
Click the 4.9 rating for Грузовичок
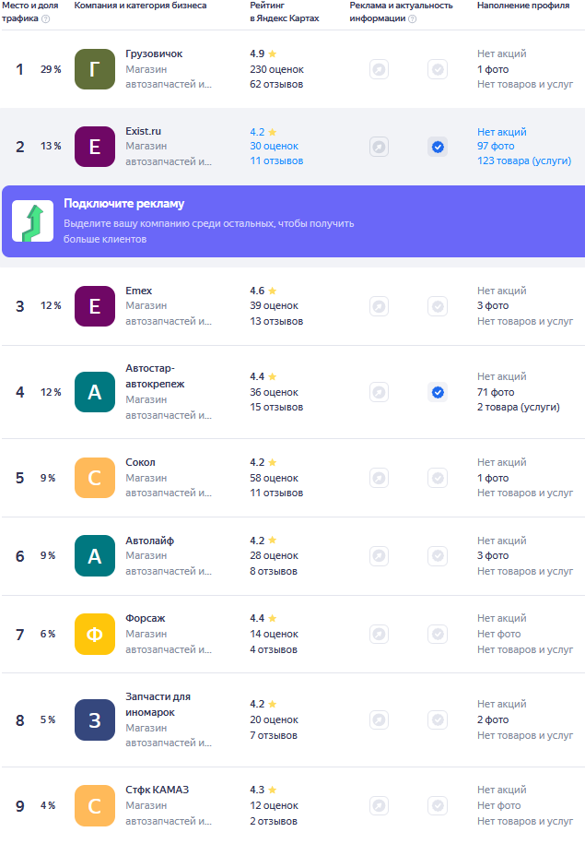[x=263, y=53]
